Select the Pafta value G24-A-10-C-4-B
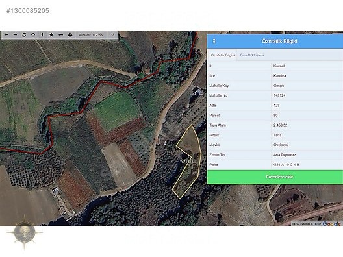This screenshot has height=257, width=343. pyautogui.click(x=286, y=165)
